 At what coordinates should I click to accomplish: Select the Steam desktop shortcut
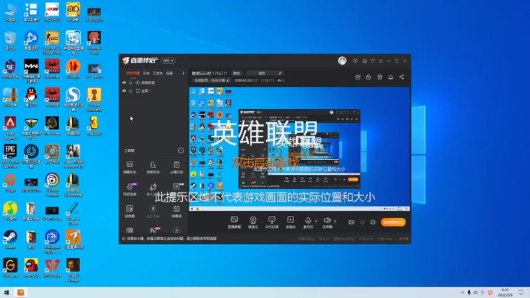click(x=10, y=239)
